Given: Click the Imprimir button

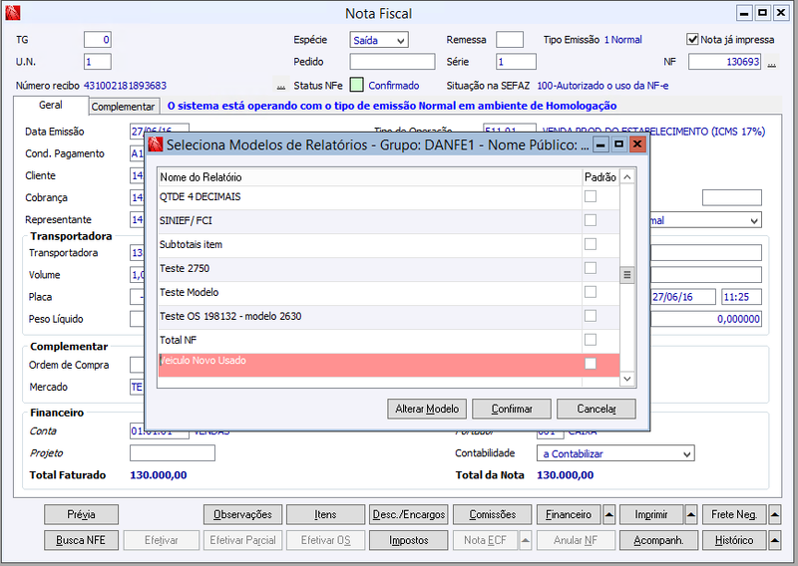Looking at the screenshot, I should click(x=651, y=514).
